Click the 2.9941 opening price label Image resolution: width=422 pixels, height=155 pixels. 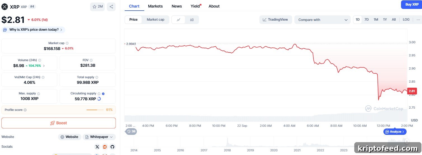(x=131, y=44)
